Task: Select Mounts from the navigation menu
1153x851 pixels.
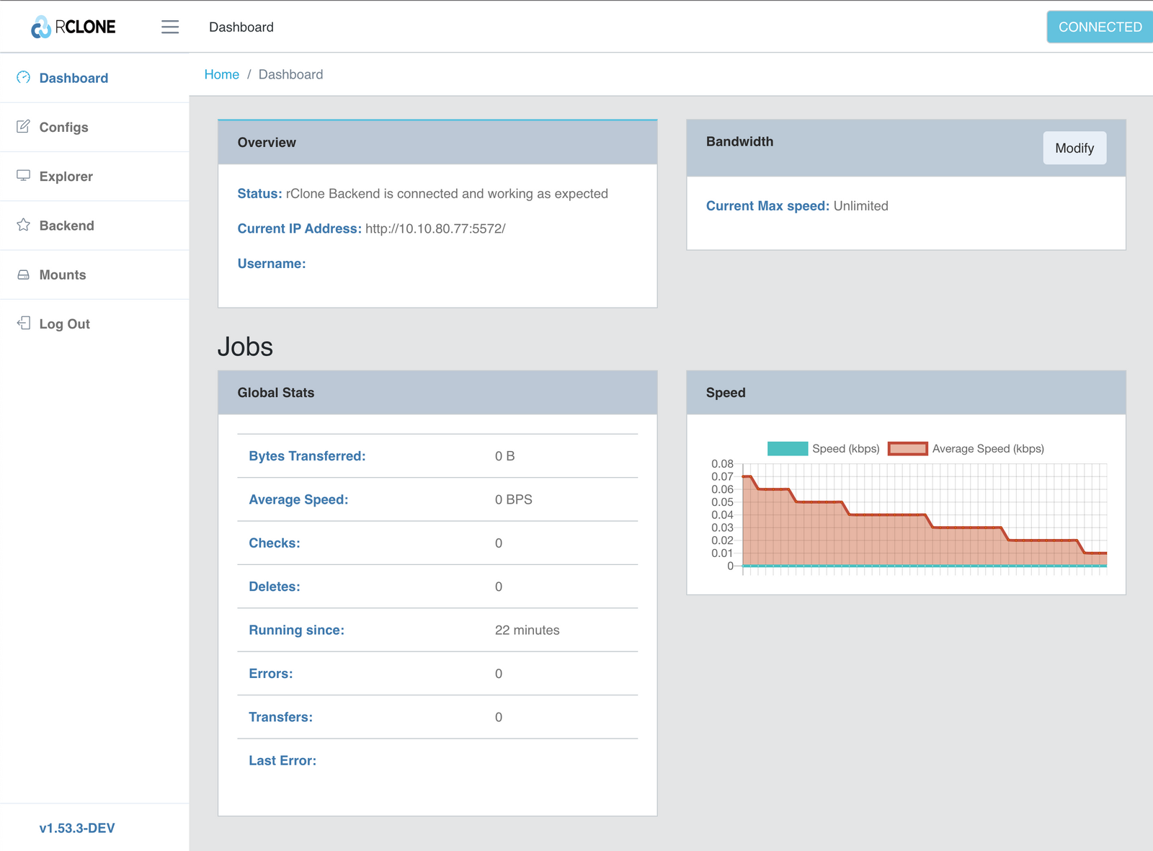Action: [63, 275]
